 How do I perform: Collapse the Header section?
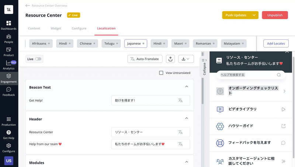pyautogui.click(x=187, y=118)
